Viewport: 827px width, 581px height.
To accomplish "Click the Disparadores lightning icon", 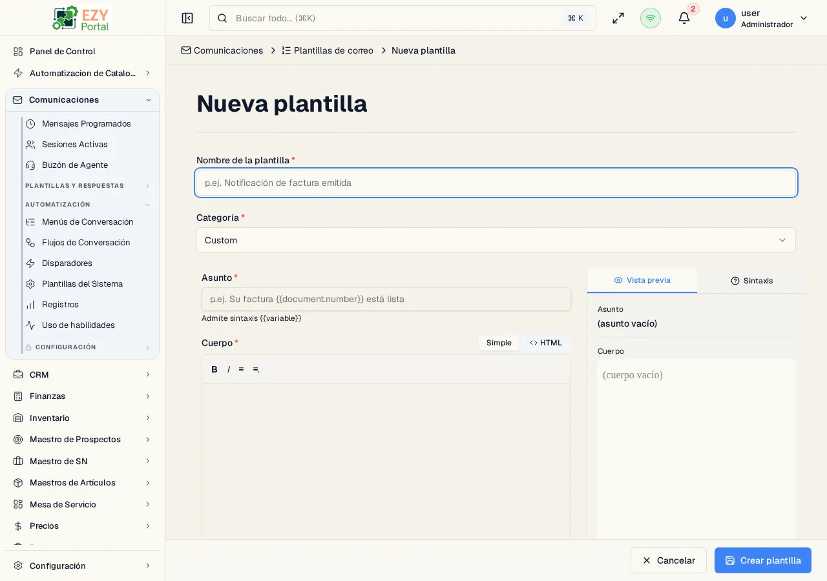I will click(30, 263).
